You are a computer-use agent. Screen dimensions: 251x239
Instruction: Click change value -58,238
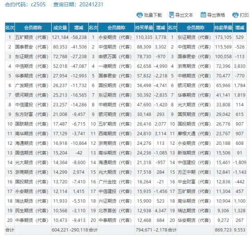(x=78, y=38)
